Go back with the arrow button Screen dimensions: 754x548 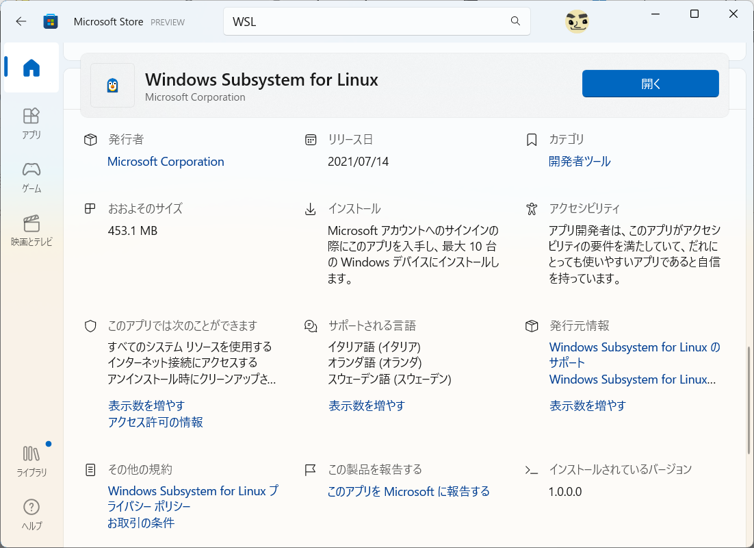coord(21,21)
